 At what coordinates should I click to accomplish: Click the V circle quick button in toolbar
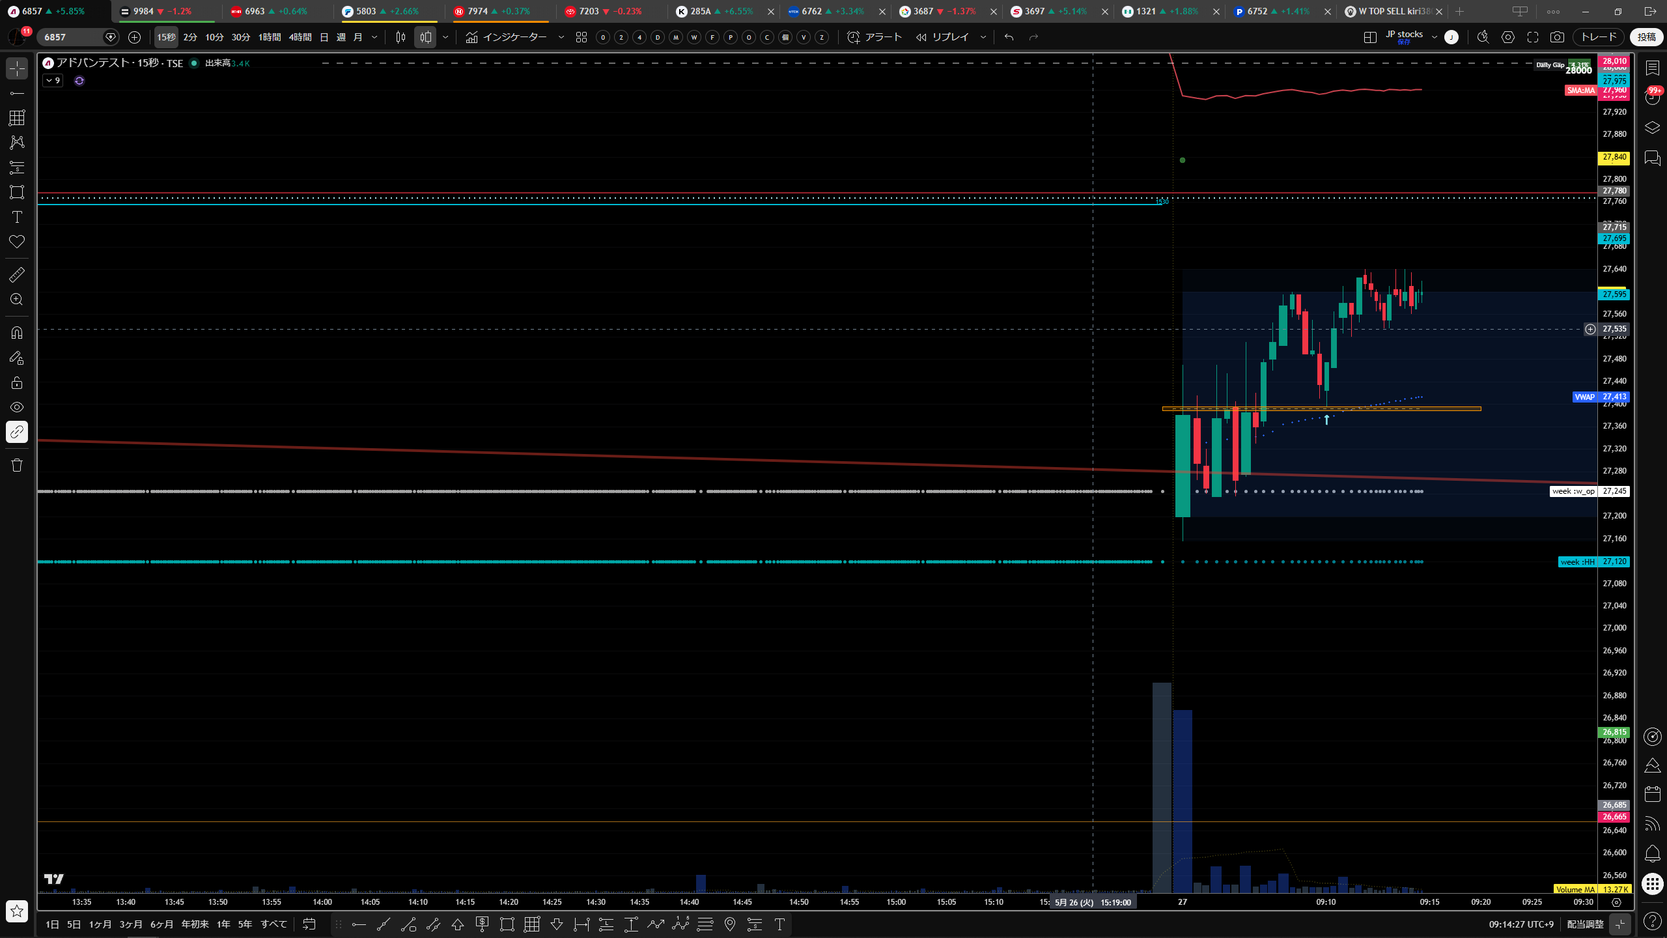click(804, 37)
